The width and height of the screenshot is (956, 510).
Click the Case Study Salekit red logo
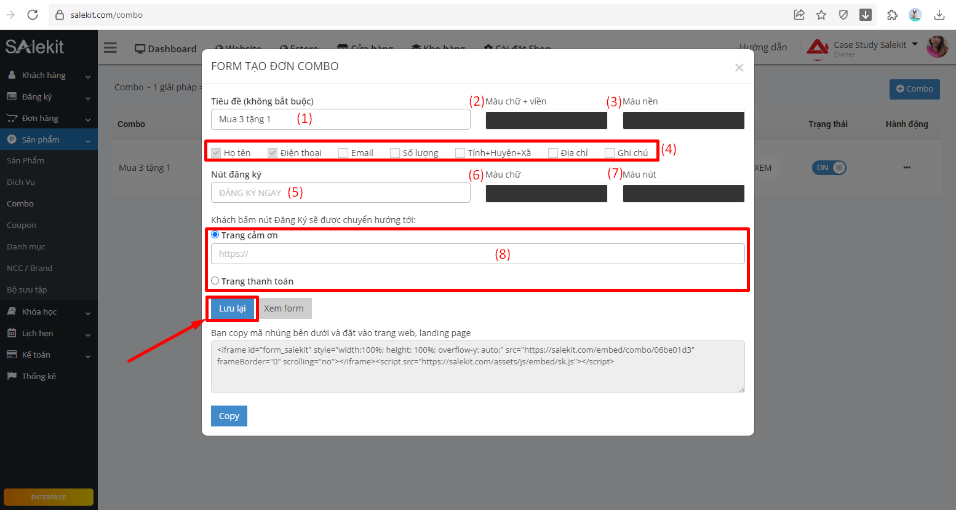tap(818, 48)
